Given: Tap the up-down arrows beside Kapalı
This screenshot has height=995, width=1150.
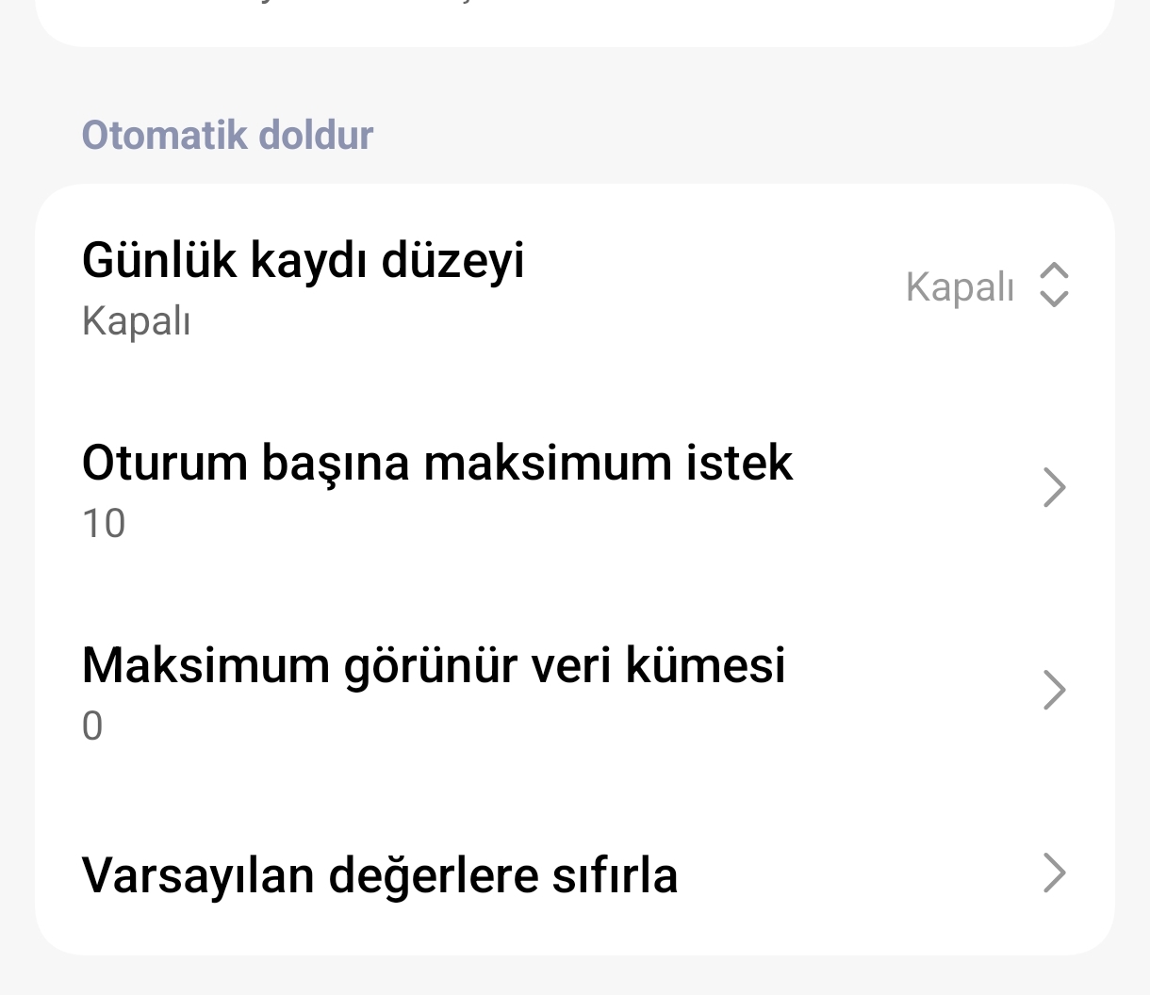Looking at the screenshot, I should [1054, 285].
